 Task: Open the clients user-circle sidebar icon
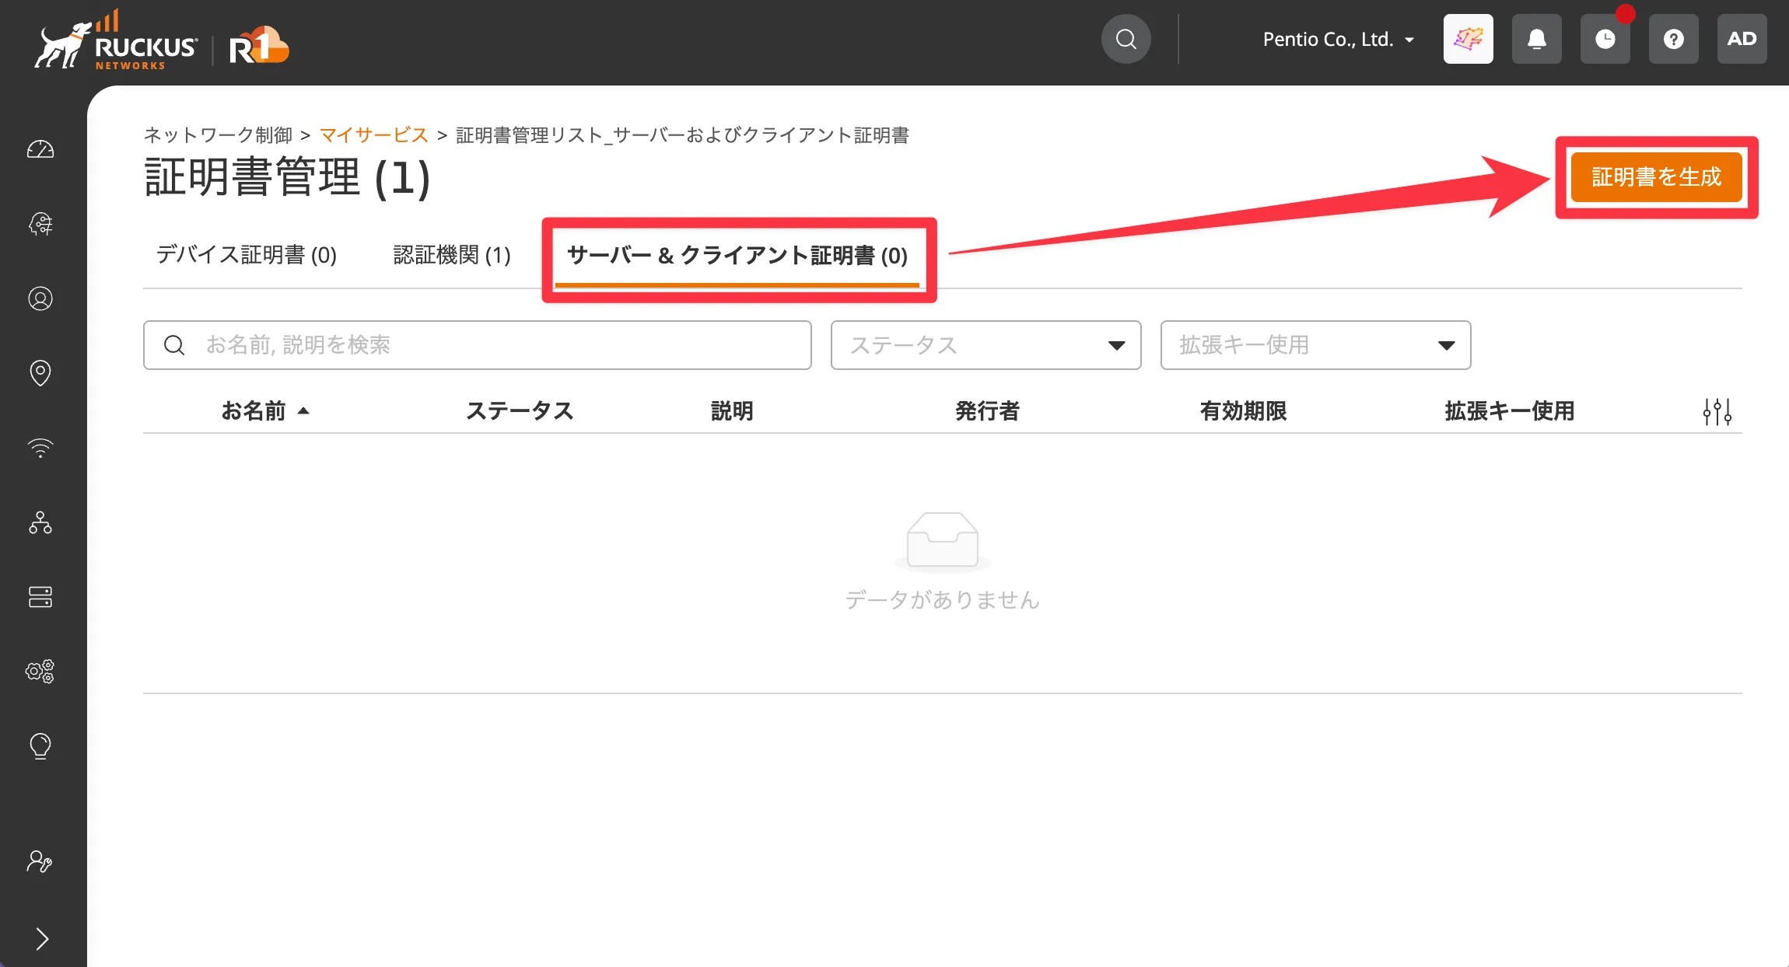tap(40, 298)
